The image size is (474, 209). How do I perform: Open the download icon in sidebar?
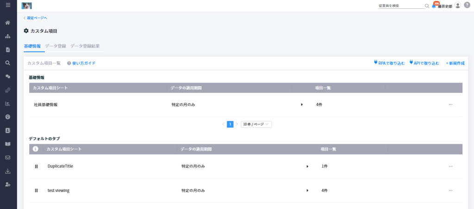pyautogui.click(x=8, y=171)
